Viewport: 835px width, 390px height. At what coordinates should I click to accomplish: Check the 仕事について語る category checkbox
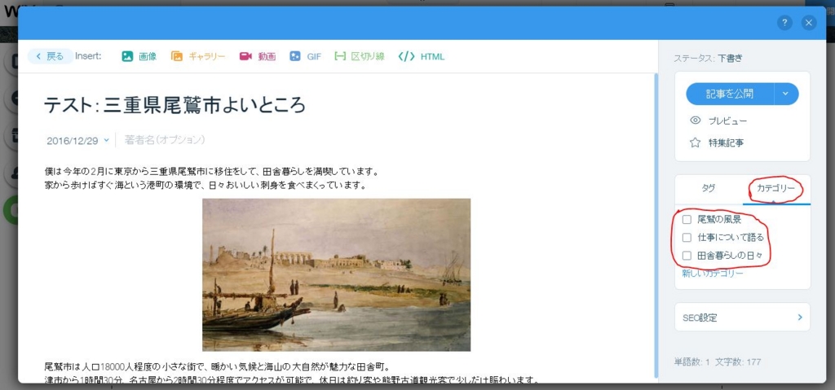(687, 237)
